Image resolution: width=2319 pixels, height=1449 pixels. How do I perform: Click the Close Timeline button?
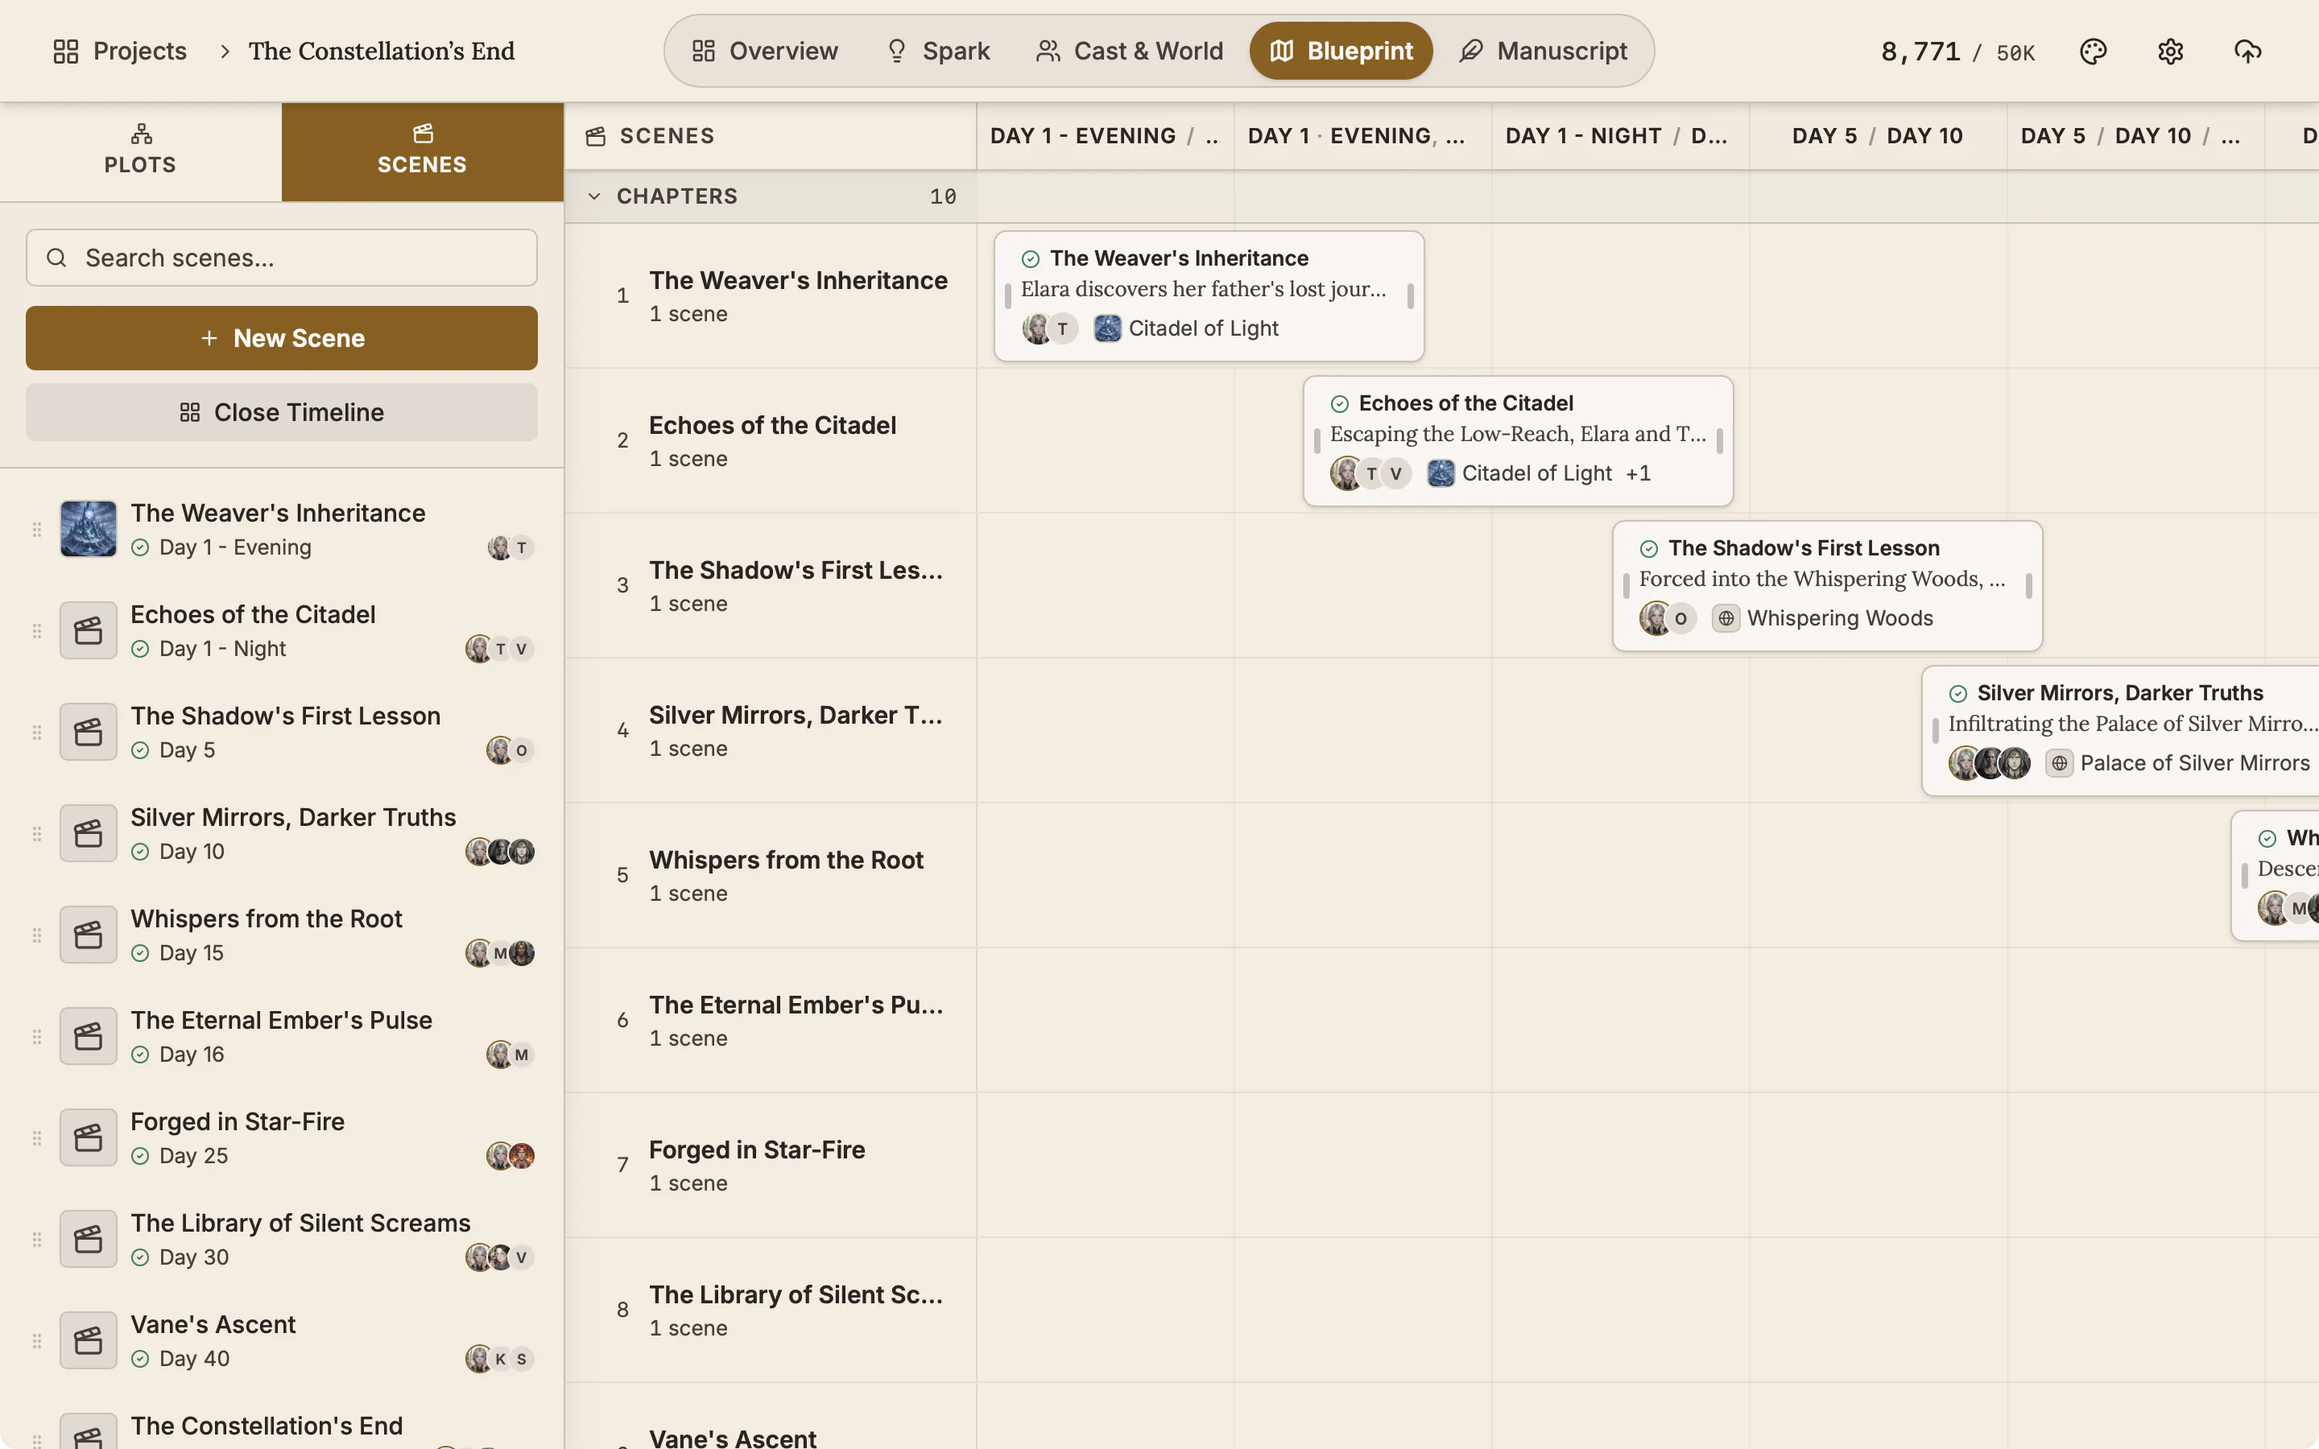[282, 412]
